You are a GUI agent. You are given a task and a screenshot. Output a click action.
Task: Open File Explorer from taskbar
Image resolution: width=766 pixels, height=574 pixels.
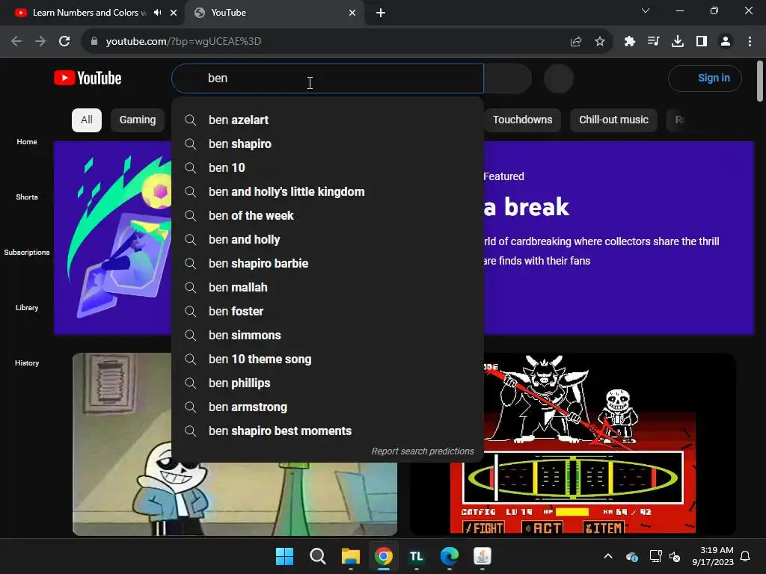pos(350,556)
